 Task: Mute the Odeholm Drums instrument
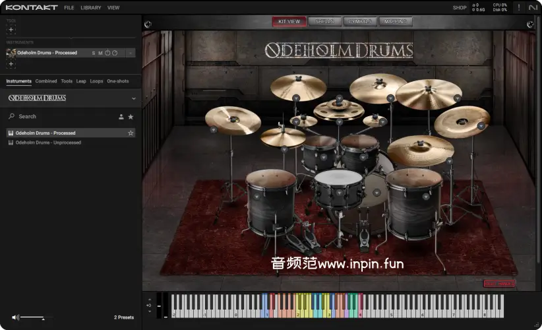tap(100, 53)
